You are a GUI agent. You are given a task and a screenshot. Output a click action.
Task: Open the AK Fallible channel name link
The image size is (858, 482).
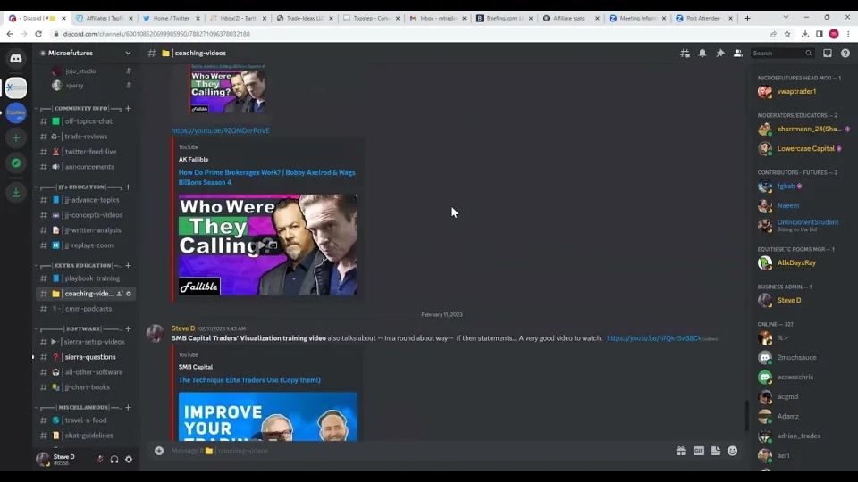click(x=193, y=160)
